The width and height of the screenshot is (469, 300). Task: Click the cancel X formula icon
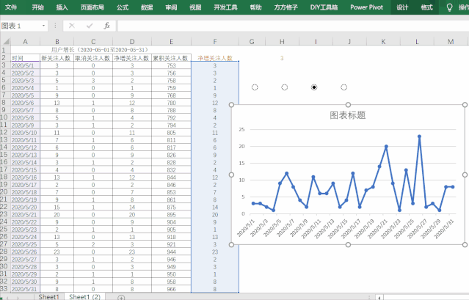71,26
